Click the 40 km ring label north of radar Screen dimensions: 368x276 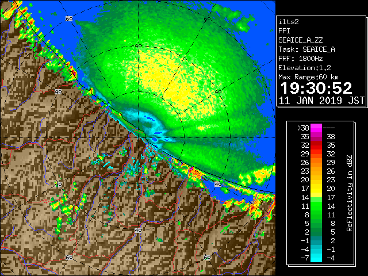coord(138,46)
